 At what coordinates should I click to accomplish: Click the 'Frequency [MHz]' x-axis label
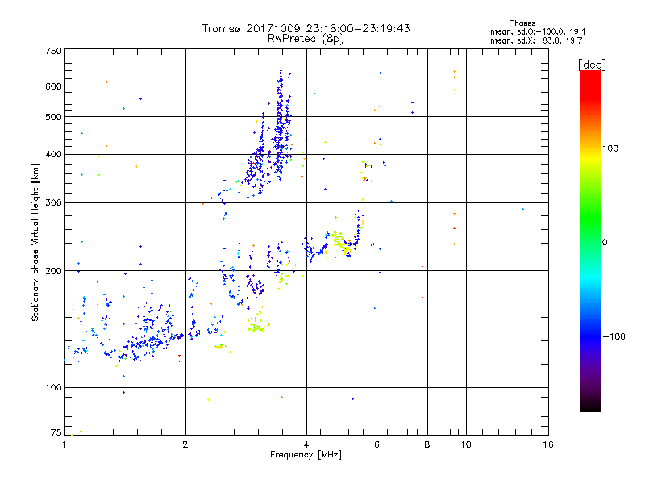point(306,455)
